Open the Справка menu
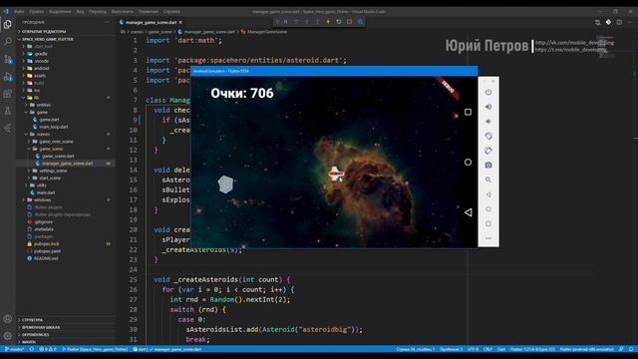 (x=171, y=11)
